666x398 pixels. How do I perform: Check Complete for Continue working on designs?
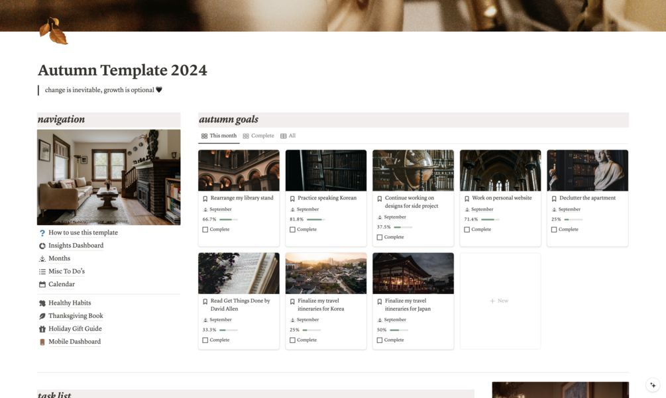click(380, 237)
